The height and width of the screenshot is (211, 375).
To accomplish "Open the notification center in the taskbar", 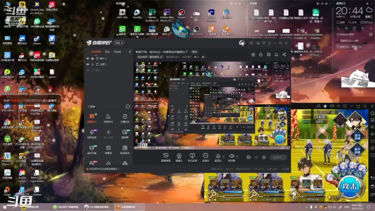I will pos(369,207).
